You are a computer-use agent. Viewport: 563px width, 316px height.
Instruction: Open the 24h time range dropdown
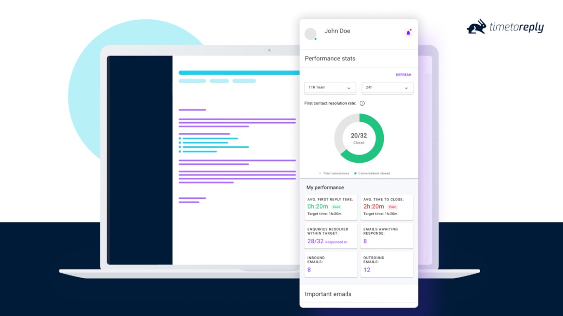[387, 88]
